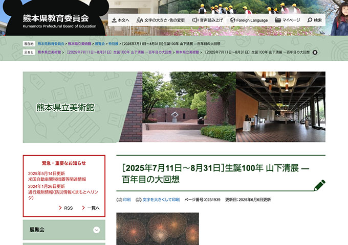Click the green pencil icon by title
Viewport: 348px width, 245px height.
(319, 185)
